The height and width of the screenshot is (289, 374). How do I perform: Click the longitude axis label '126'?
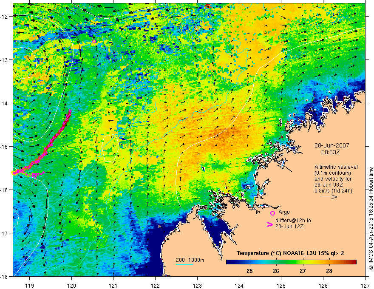[323, 286]
